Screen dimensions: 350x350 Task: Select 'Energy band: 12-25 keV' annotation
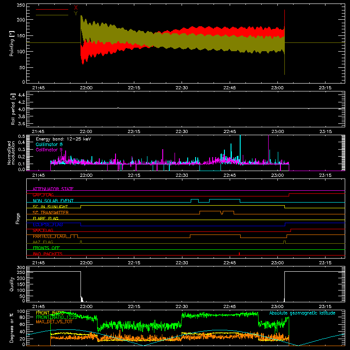coord(63,139)
